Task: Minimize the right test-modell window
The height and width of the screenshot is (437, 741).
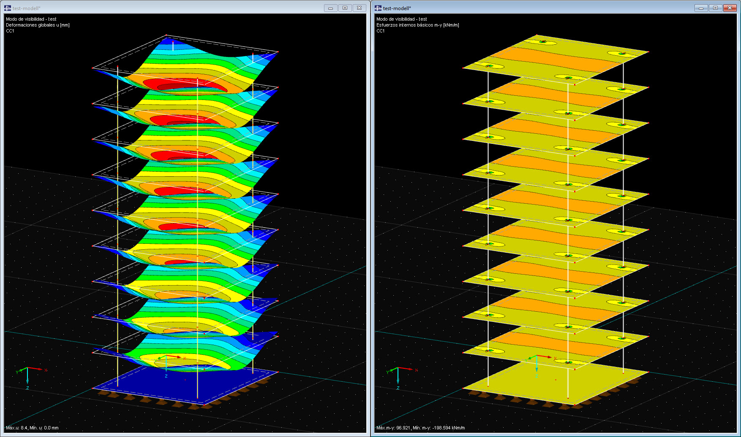Action: tap(701, 8)
